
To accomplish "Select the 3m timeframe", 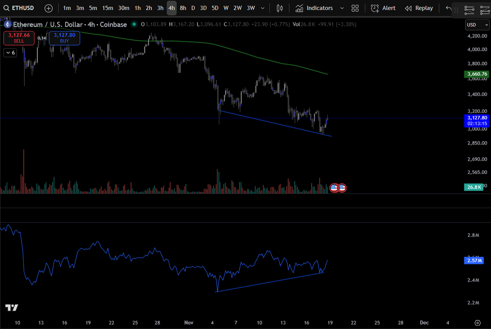I will [80, 8].
